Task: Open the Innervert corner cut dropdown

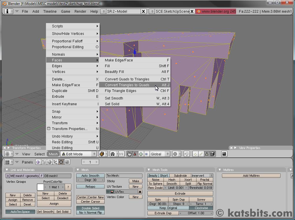Action: coord(202,176)
